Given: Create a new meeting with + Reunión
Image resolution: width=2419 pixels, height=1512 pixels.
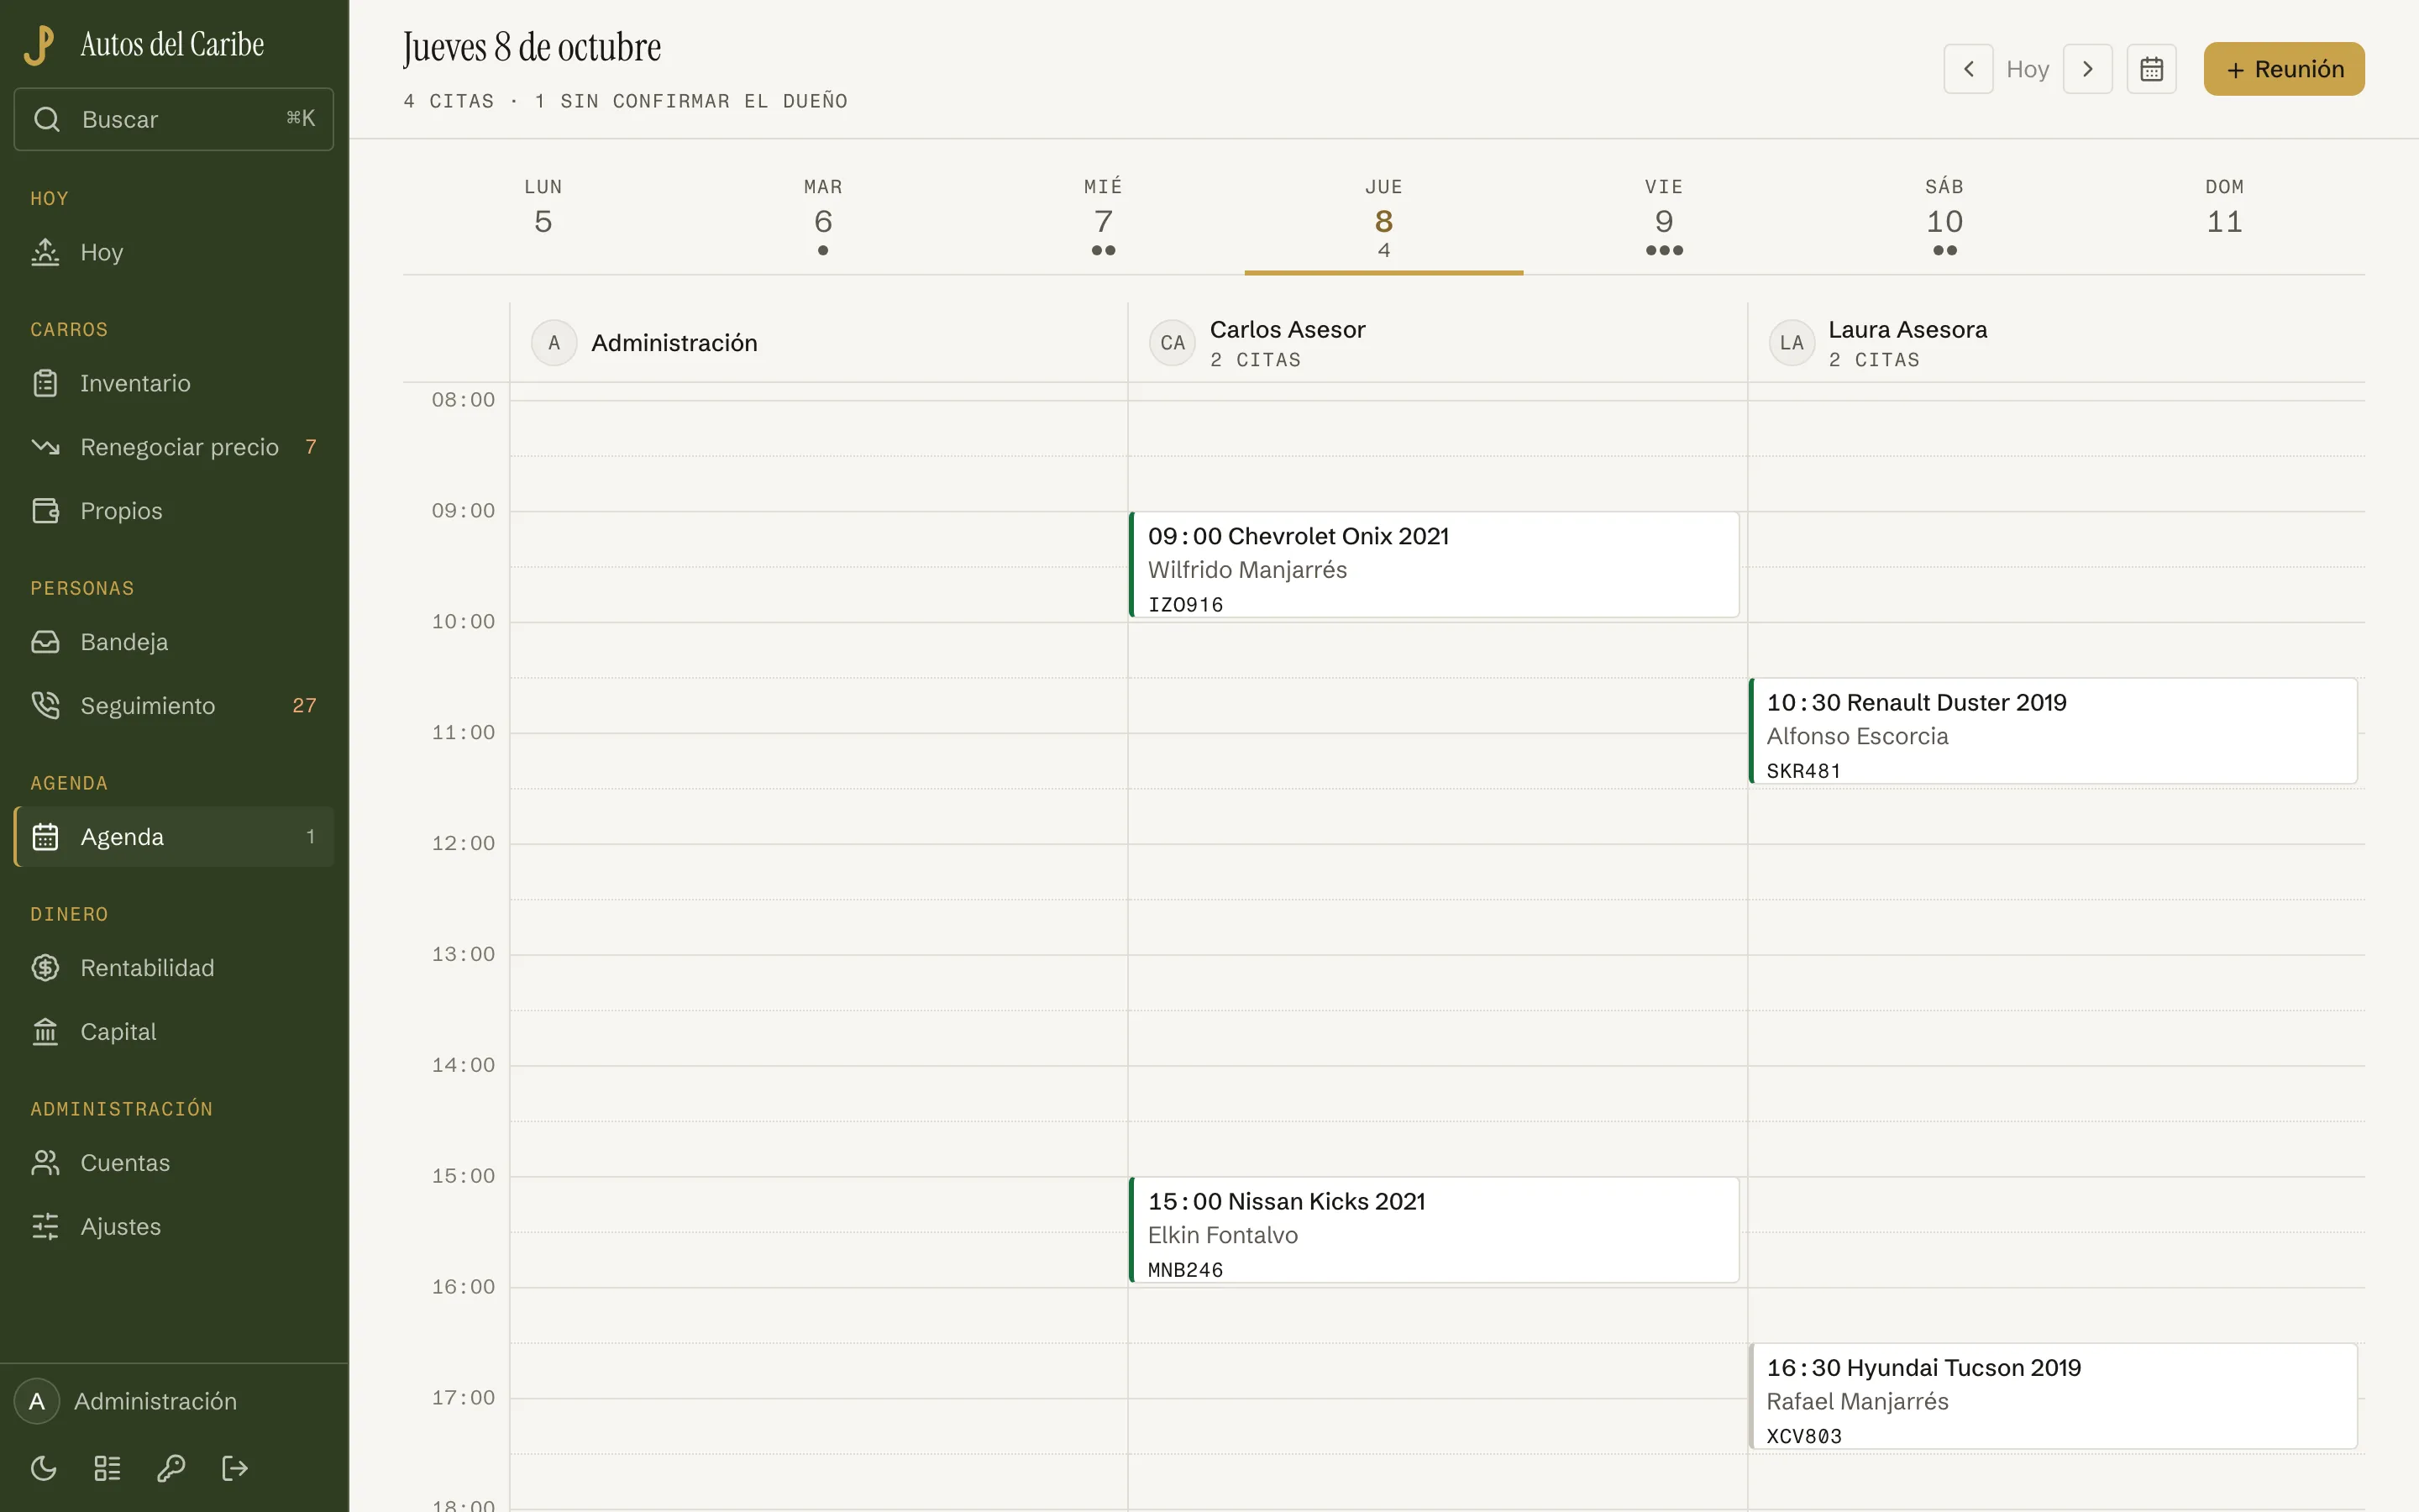Looking at the screenshot, I should pyautogui.click(x=2284, y=69).
